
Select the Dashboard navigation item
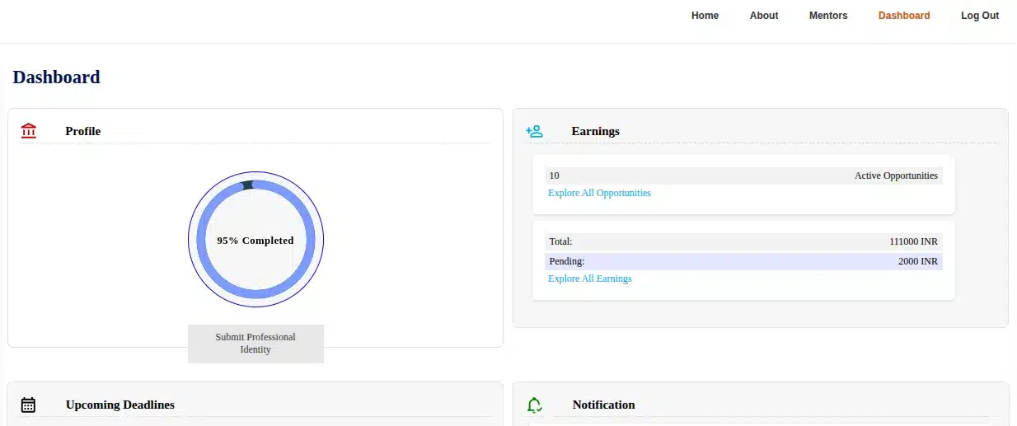pos(903,16)
